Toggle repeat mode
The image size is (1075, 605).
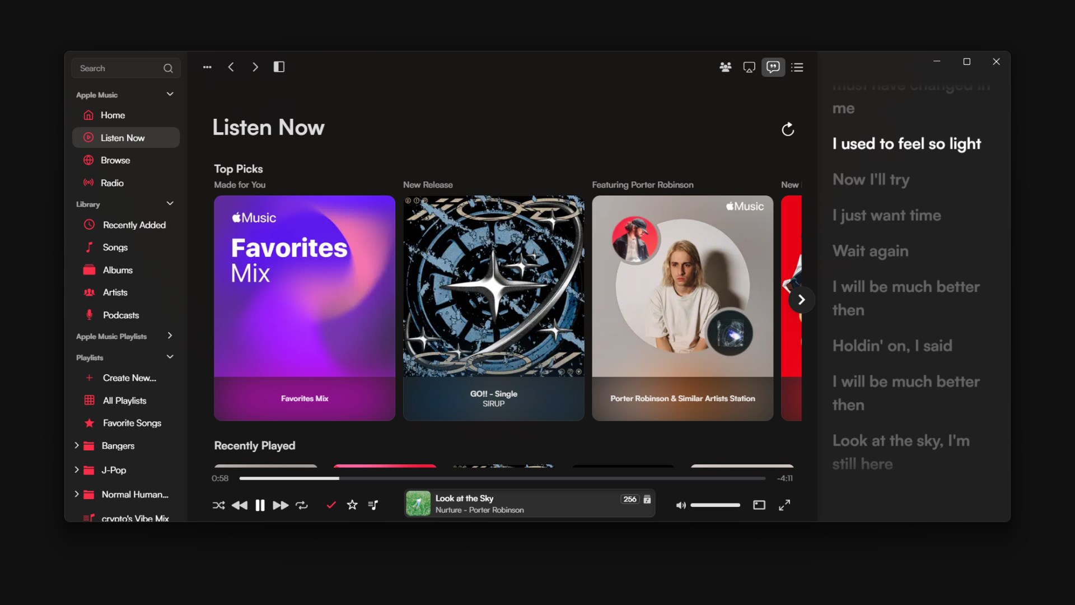tap(302, 505)
